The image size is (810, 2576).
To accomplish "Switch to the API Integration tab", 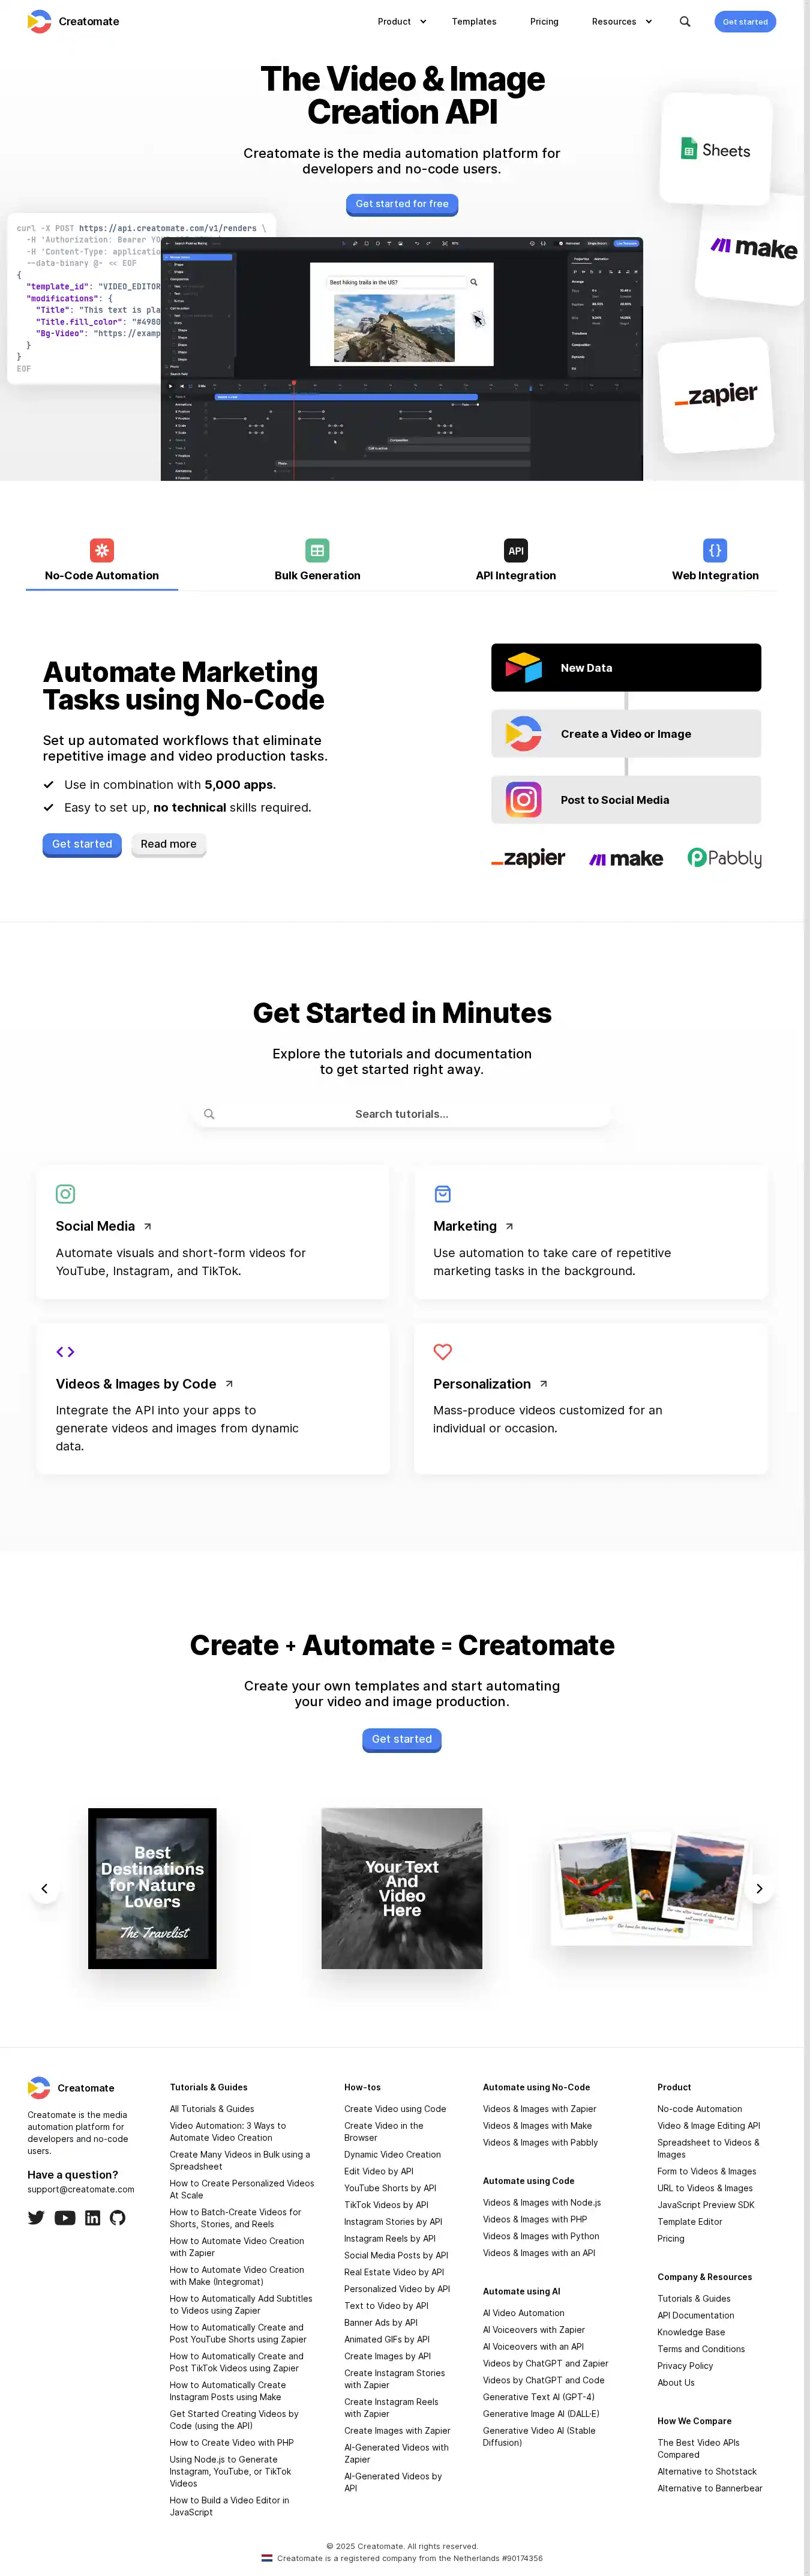I will pos(516,561).
